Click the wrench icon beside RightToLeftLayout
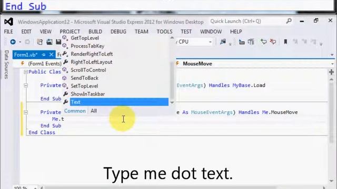Screen dimensions: 337x189 point(65,62)
